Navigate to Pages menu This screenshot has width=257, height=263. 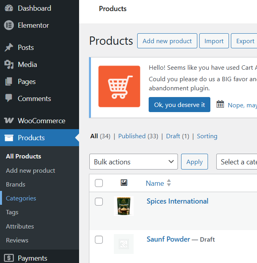[40, 82]
